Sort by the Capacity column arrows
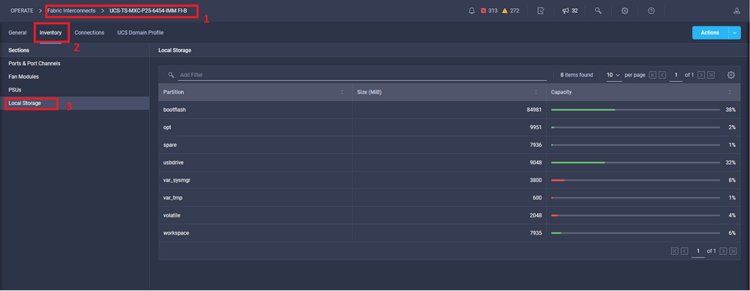 point(730,92)
